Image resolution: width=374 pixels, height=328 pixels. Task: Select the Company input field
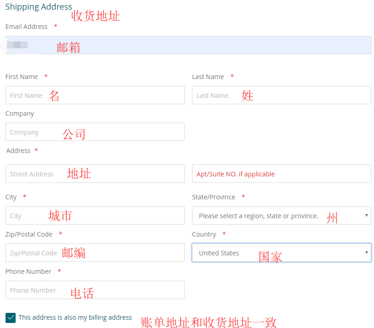coord(95,132)
